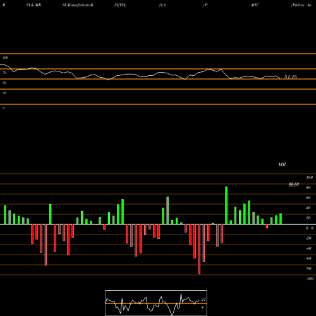Open the mini indicator chart thumbnail at bottom
This screenshot has height=316, width=316.
pos(156,303)
